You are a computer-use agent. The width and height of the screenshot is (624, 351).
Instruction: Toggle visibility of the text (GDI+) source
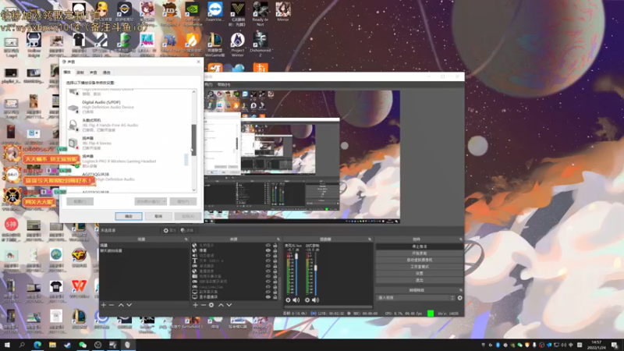click(x=268, y=261)
